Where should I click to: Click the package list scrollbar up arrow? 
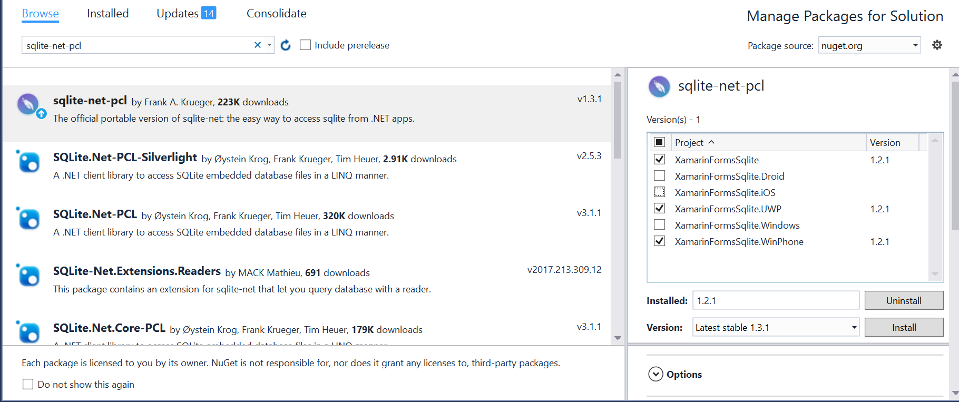click(x=618, y=75)
